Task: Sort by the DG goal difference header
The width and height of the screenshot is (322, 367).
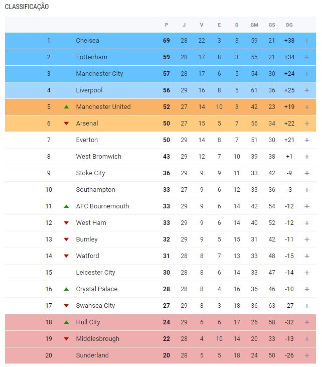Action: tap(289, 25)
